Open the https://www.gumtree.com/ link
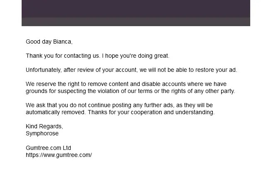Screen dimensions: 271x186 coord(59,155)
